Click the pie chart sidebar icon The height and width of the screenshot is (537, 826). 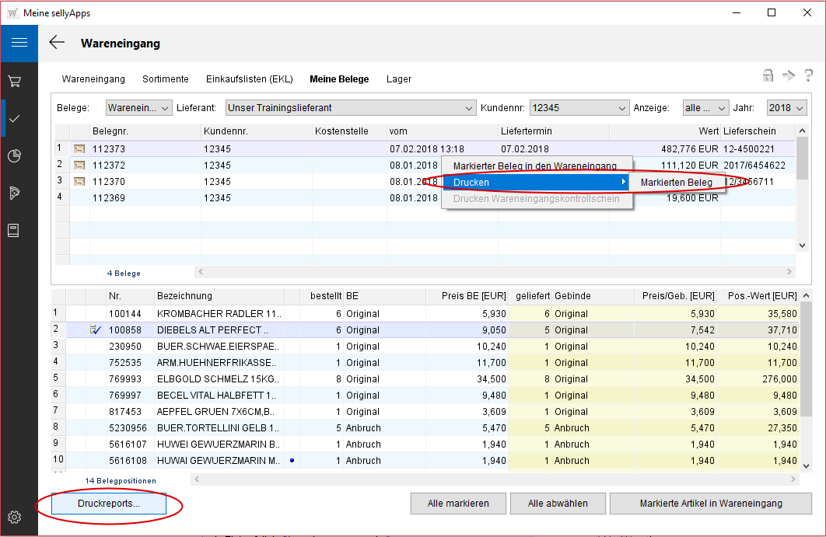(14, 156)
